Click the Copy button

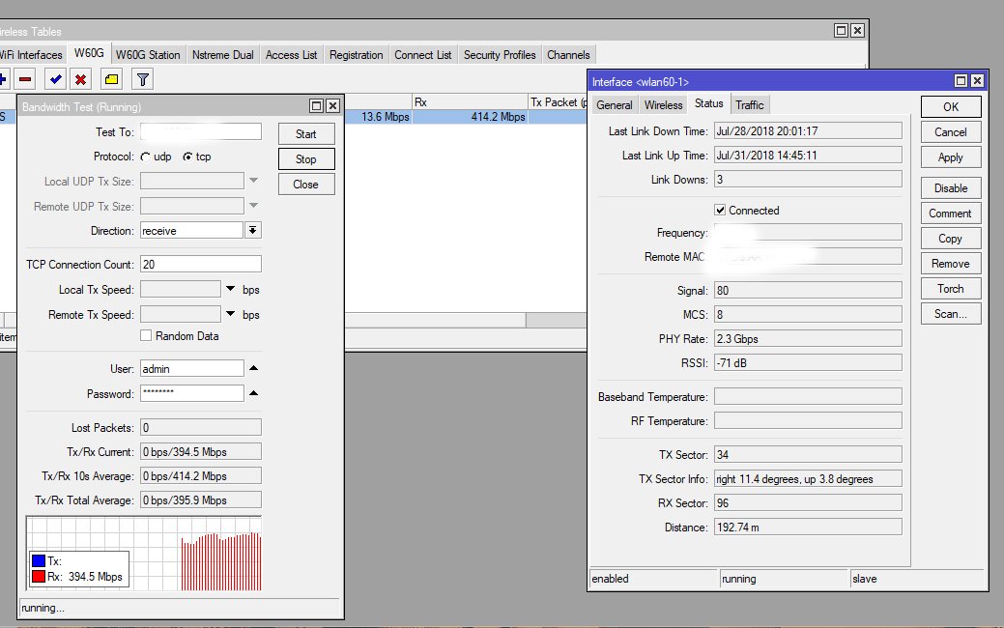[x=951, y=238]
